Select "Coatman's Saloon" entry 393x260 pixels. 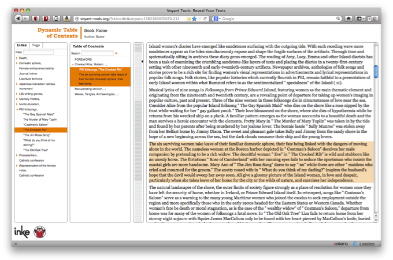(36, 125)
